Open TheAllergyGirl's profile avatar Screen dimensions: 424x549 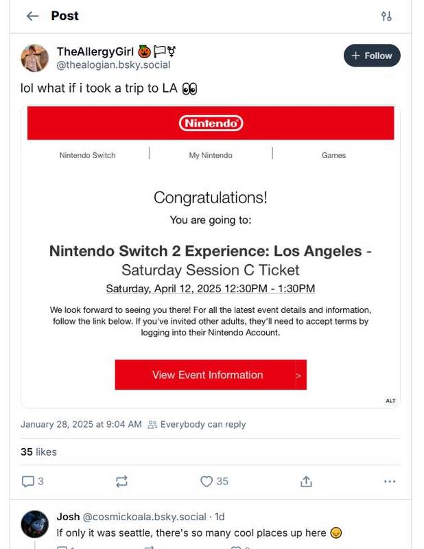click(x=35, y=58)
